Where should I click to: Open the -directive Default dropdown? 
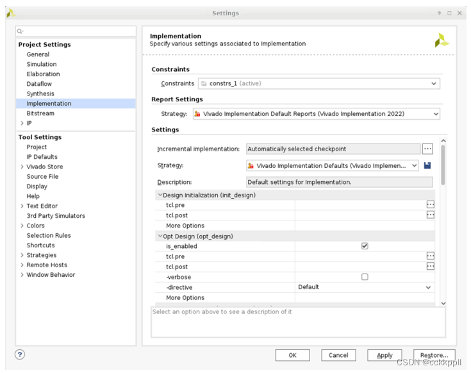pos(365,287)
